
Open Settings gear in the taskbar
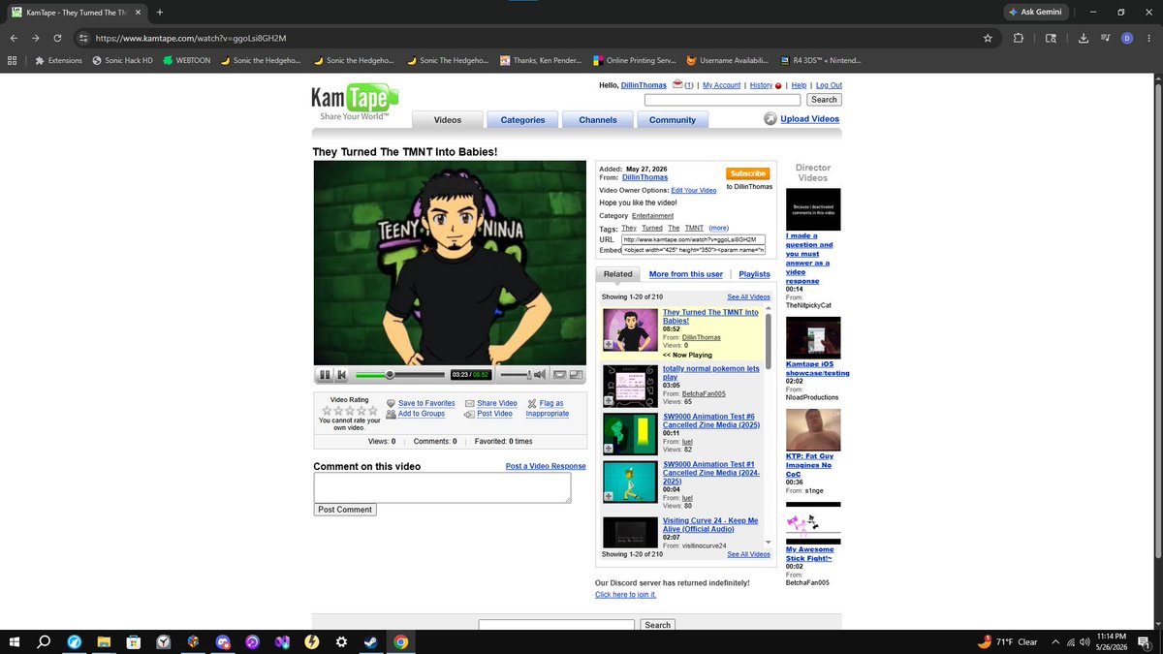(x=341, y=641)
